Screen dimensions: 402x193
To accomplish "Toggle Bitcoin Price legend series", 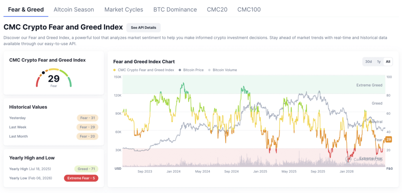I will tap(191, 70).
